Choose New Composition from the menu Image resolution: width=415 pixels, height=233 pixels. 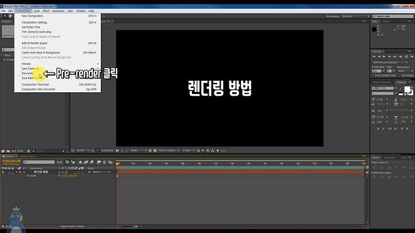(58, 16)
